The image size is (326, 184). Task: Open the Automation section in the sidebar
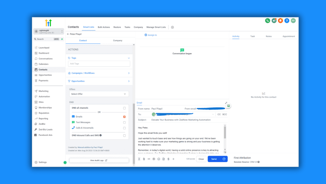[x=45, y=96]
